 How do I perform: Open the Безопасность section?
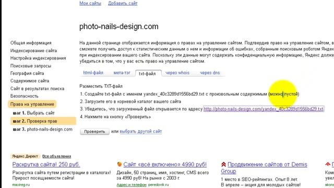tap(25, 96)
